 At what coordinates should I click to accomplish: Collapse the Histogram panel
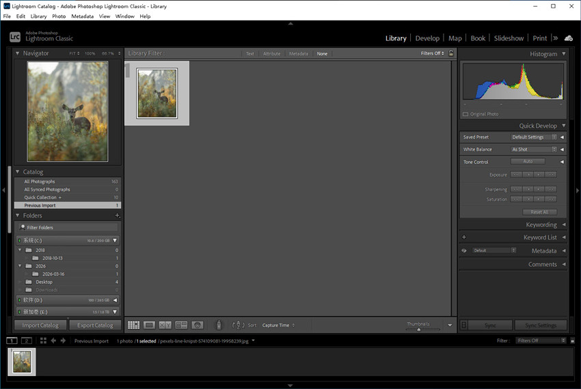click(564, 54)
